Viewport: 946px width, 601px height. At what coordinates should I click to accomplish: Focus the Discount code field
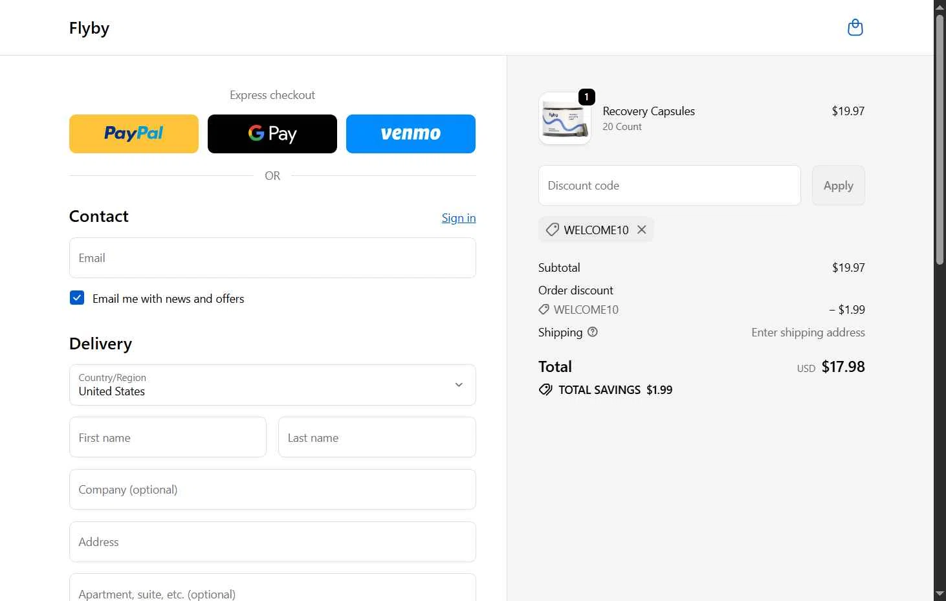click(670, 186)
